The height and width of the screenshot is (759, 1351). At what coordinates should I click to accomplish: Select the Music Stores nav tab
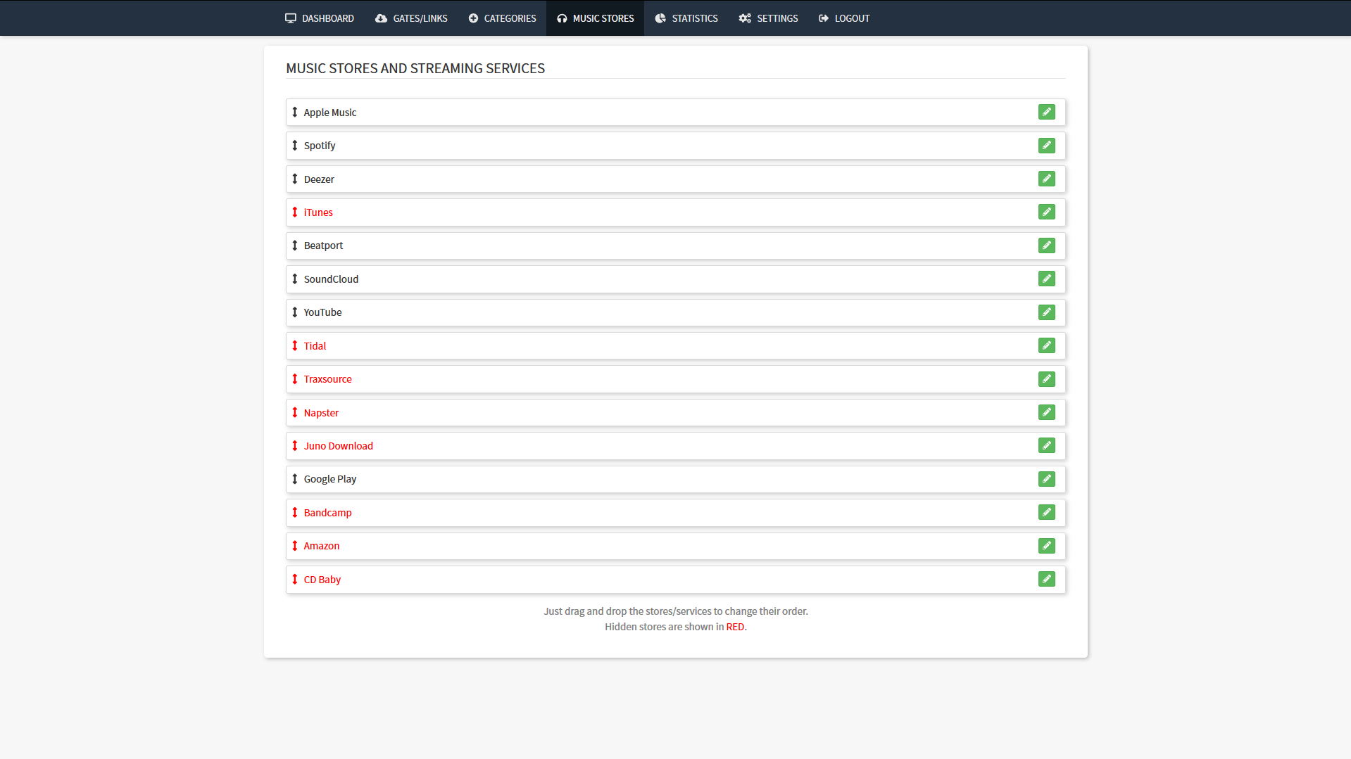(595, 18)
